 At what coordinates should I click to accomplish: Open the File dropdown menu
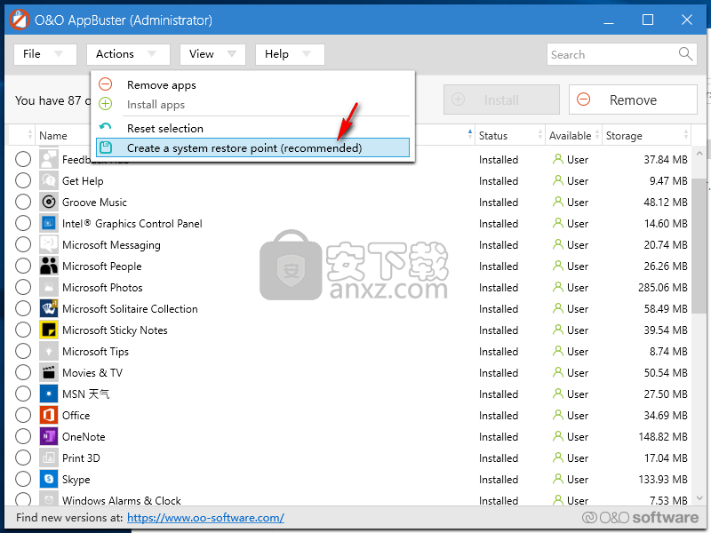[x=45, y=54]
